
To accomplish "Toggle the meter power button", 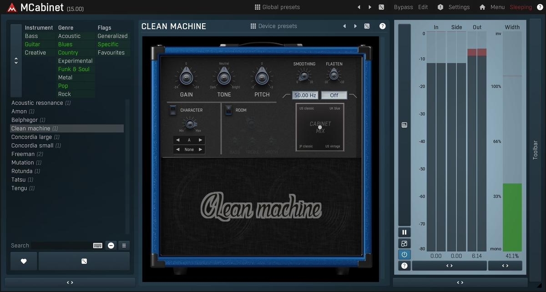I will coord(404,254).
